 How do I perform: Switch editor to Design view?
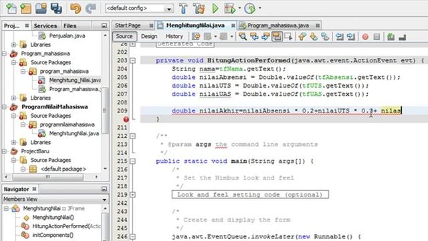point(149,36)
